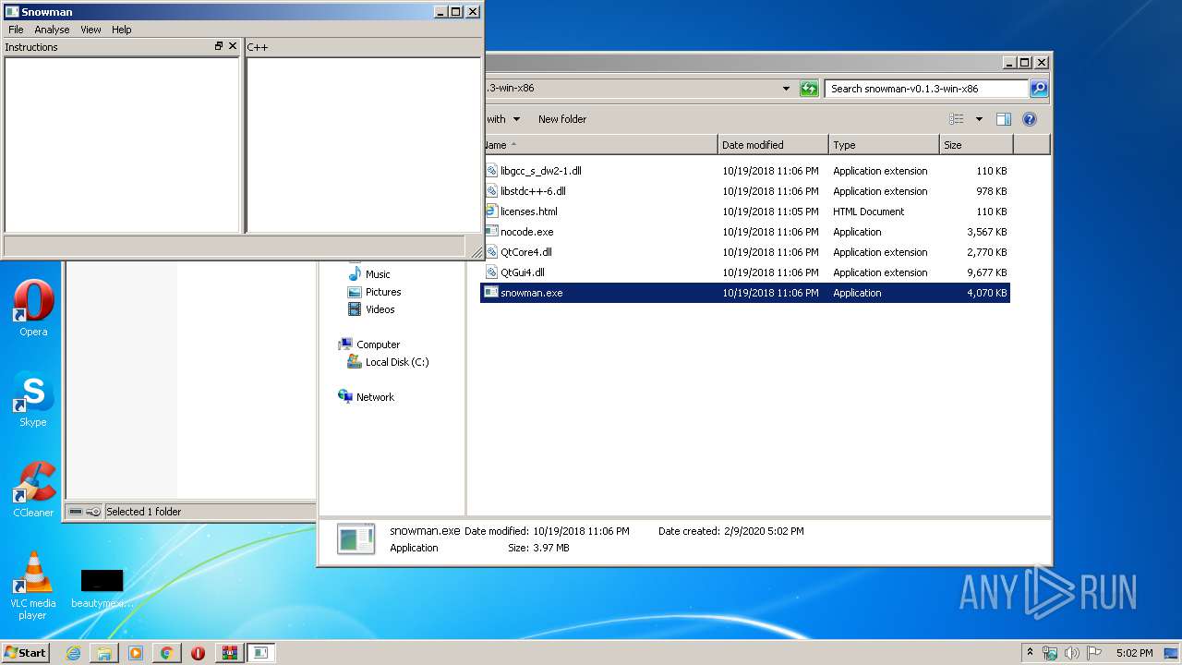Open Explorer help icon

[x=1030, y=119]
